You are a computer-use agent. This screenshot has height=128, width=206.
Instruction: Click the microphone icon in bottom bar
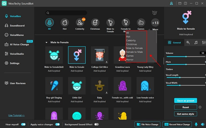pos(196,124)
